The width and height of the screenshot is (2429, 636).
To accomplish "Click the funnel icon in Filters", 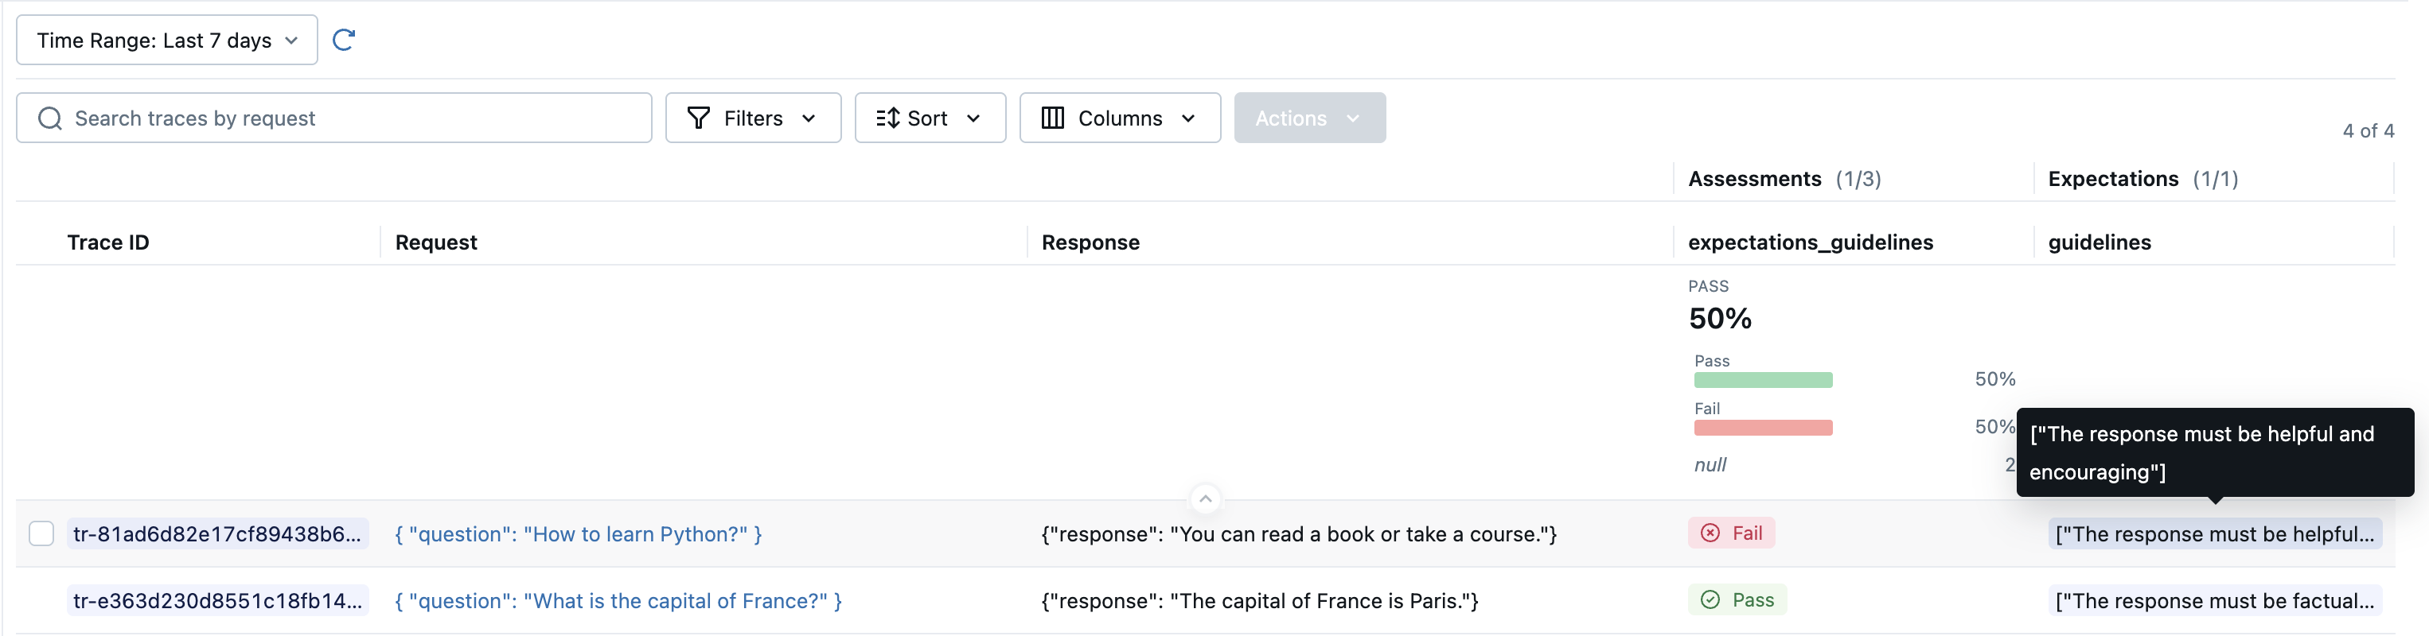I will tap(698, 118).
